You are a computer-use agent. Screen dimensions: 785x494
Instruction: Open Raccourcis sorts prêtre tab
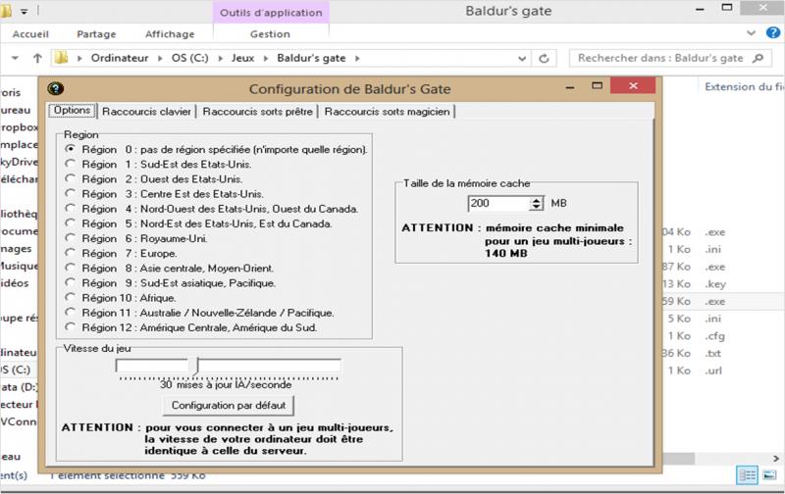point(257,112)
